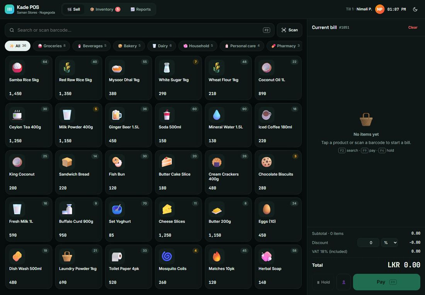Click the Mineral Water 1.5L droplet icon
Viewport: 425px width, 295px height.
click(217, 115)
